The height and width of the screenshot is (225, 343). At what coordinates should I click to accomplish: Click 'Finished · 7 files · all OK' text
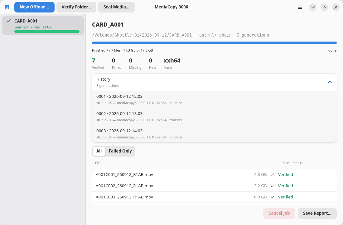point(33,27)
